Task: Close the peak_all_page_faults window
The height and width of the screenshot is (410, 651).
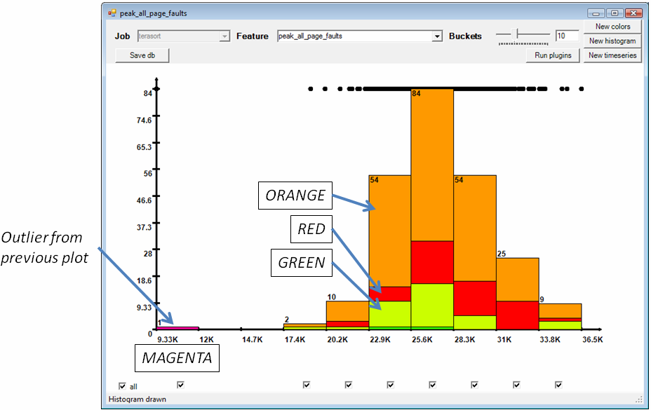Action: [632, 13]
